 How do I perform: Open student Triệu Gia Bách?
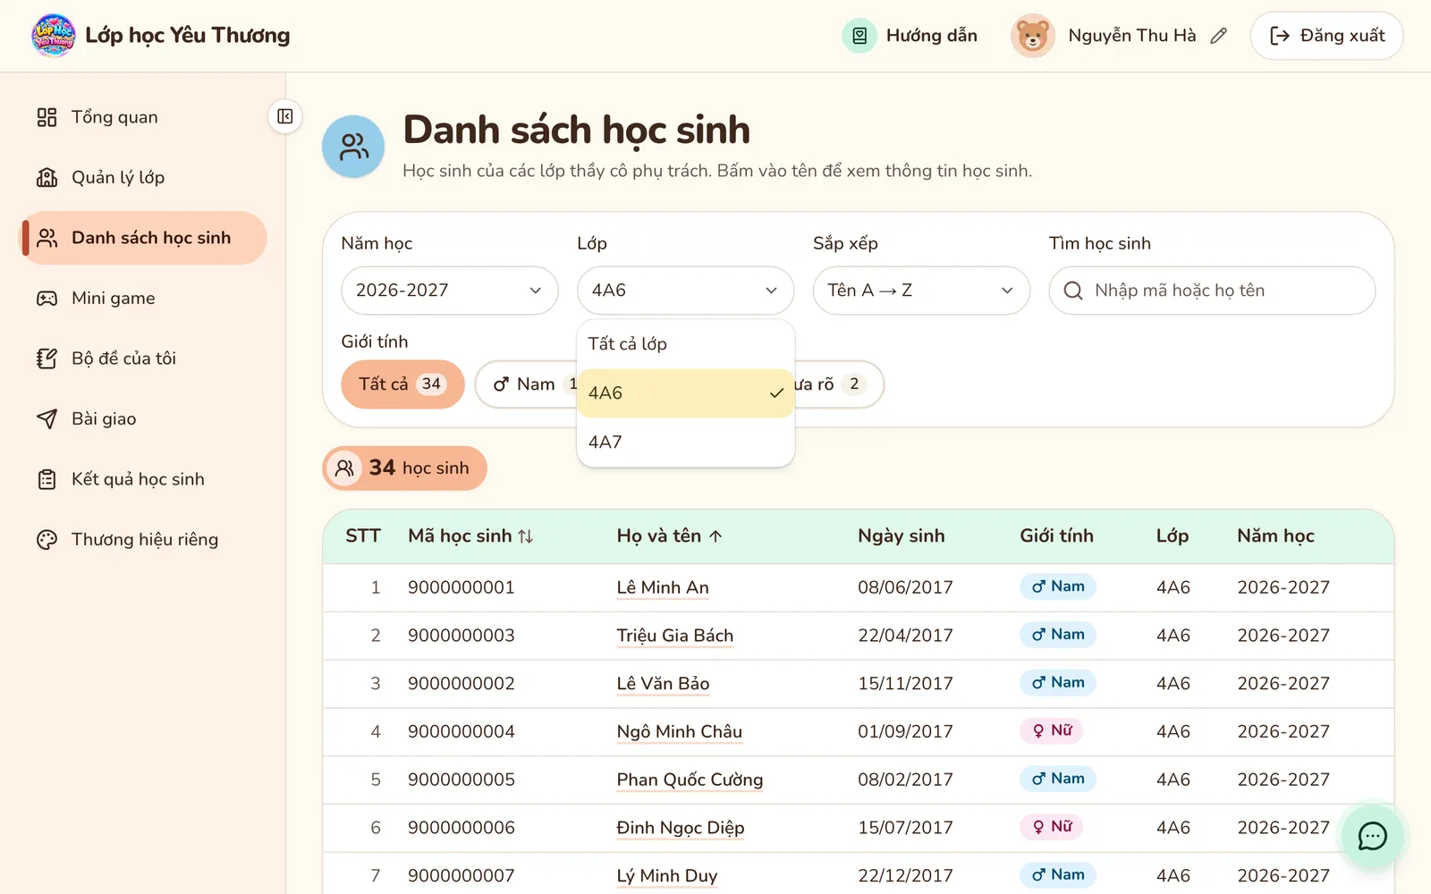(675, 636)
